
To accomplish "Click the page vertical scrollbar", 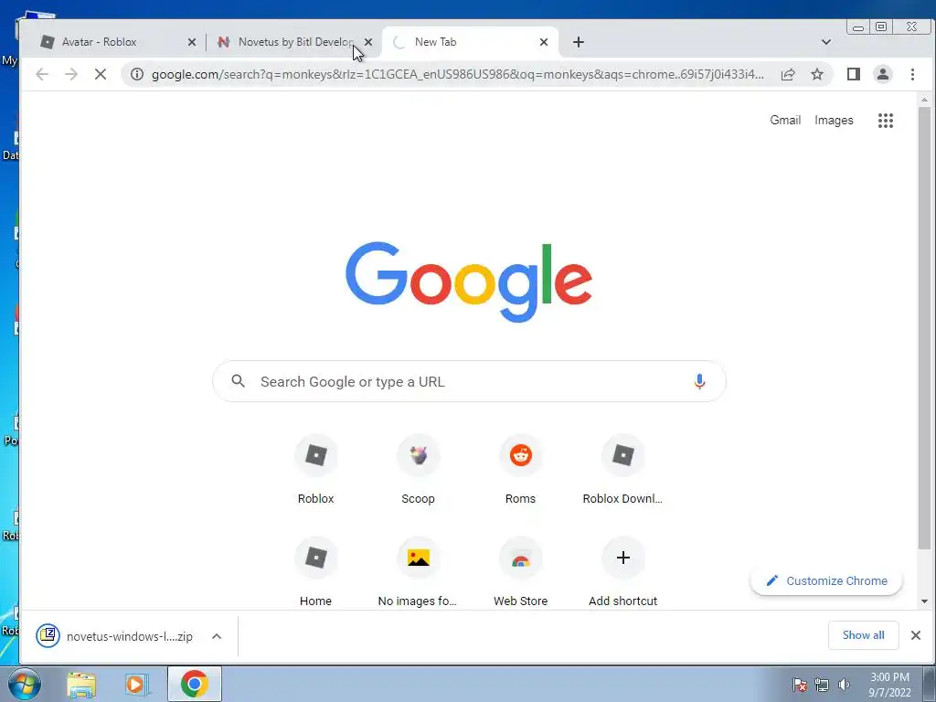I will (x=924, y=328).
